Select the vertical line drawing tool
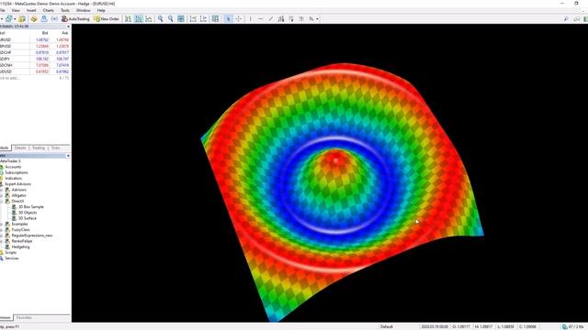The height and width of the screenshot is (330, 588). [x=251, y=18]
